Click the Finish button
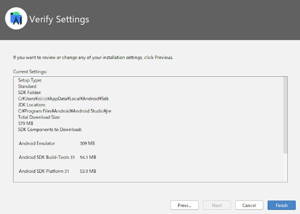 click(281, 205)
